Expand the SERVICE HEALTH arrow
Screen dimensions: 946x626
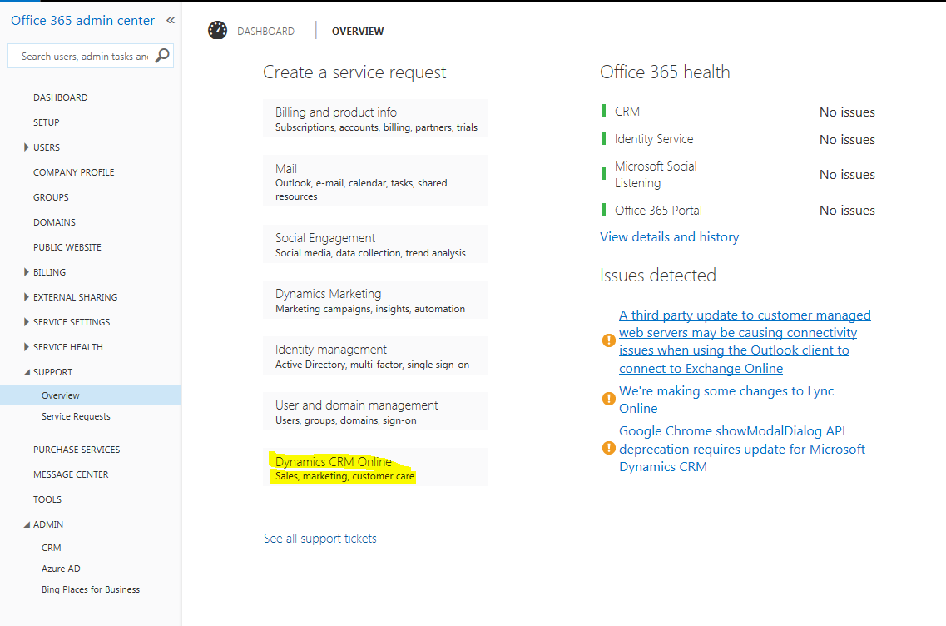pyautogui.click(x=26, y=347)
